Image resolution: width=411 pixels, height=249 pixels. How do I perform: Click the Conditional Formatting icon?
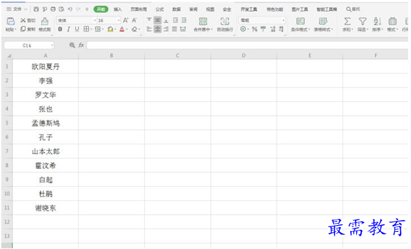300,21
